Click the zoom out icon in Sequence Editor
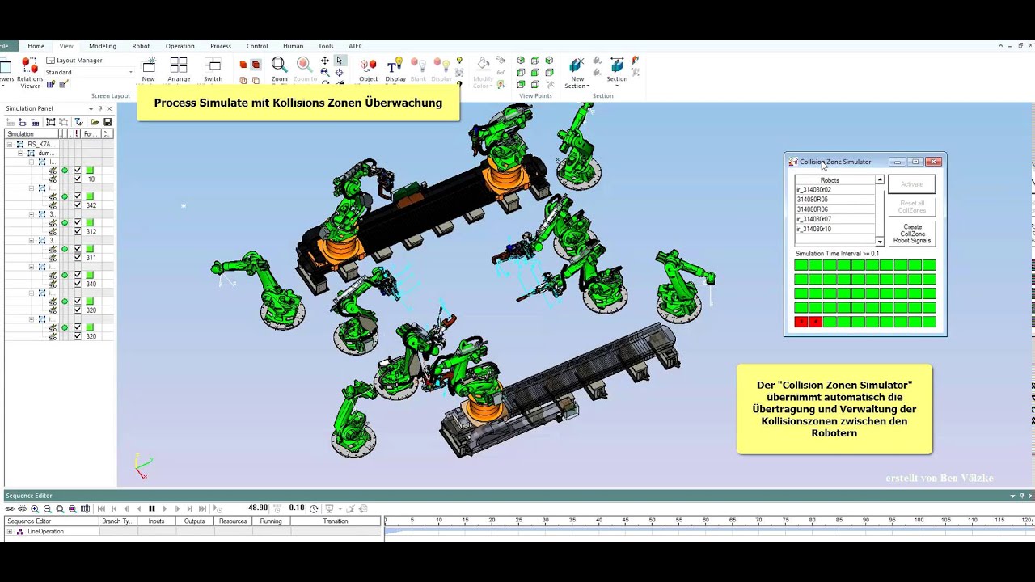 coord(47,508)
